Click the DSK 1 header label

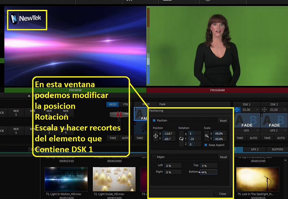[x=247, y=104]
